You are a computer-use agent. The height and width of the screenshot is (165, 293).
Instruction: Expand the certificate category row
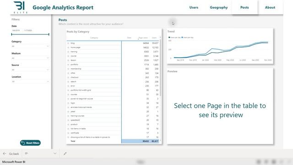click(68, 133)
